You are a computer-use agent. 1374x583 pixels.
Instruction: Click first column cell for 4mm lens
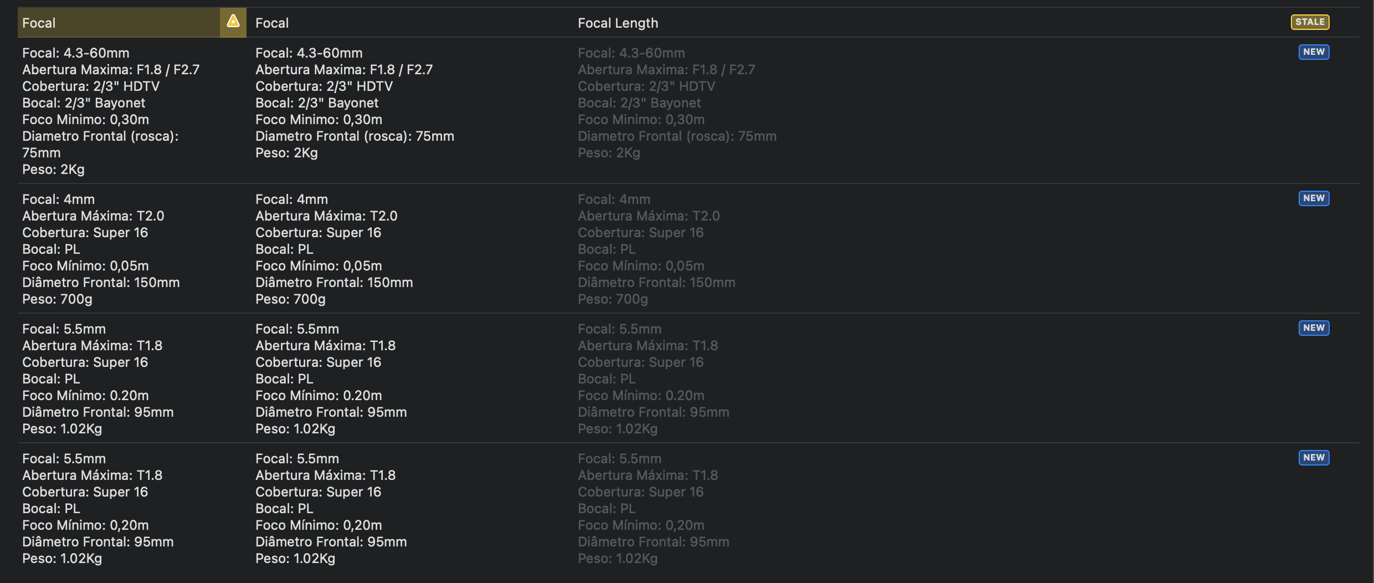click(132, 249)
